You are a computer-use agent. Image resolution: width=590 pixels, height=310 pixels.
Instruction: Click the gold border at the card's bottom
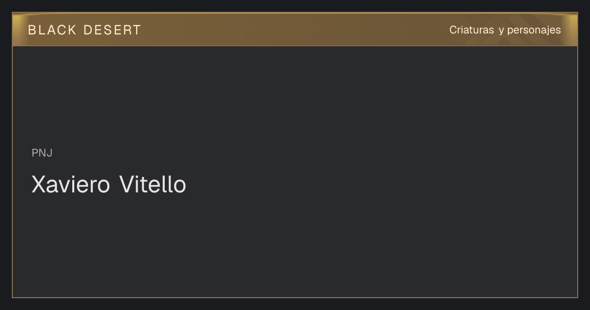click(295, 297)
